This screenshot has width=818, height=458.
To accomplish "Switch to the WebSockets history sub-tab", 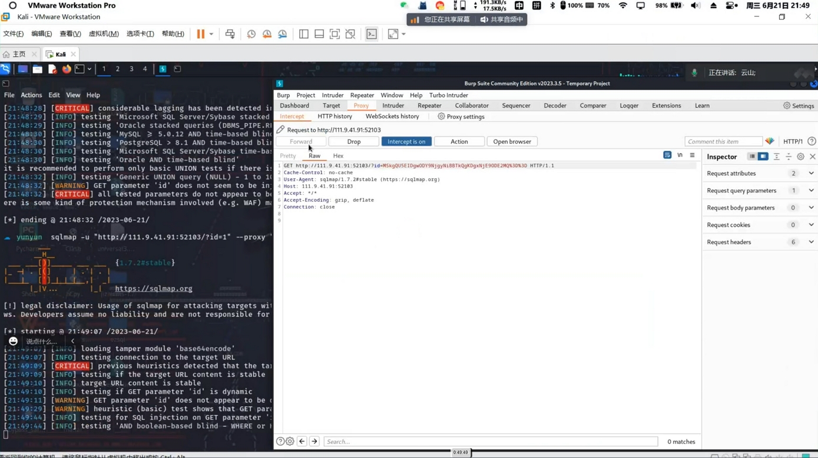I will click(x=392, y=117).
